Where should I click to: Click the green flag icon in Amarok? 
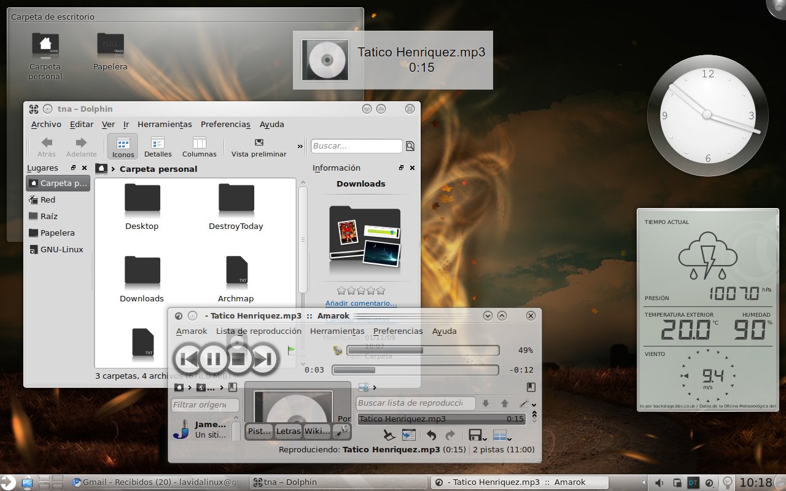pos(291,350)
